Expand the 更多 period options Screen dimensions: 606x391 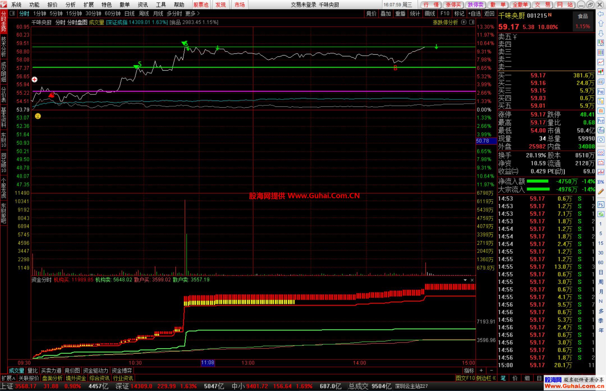coord(192,13)
